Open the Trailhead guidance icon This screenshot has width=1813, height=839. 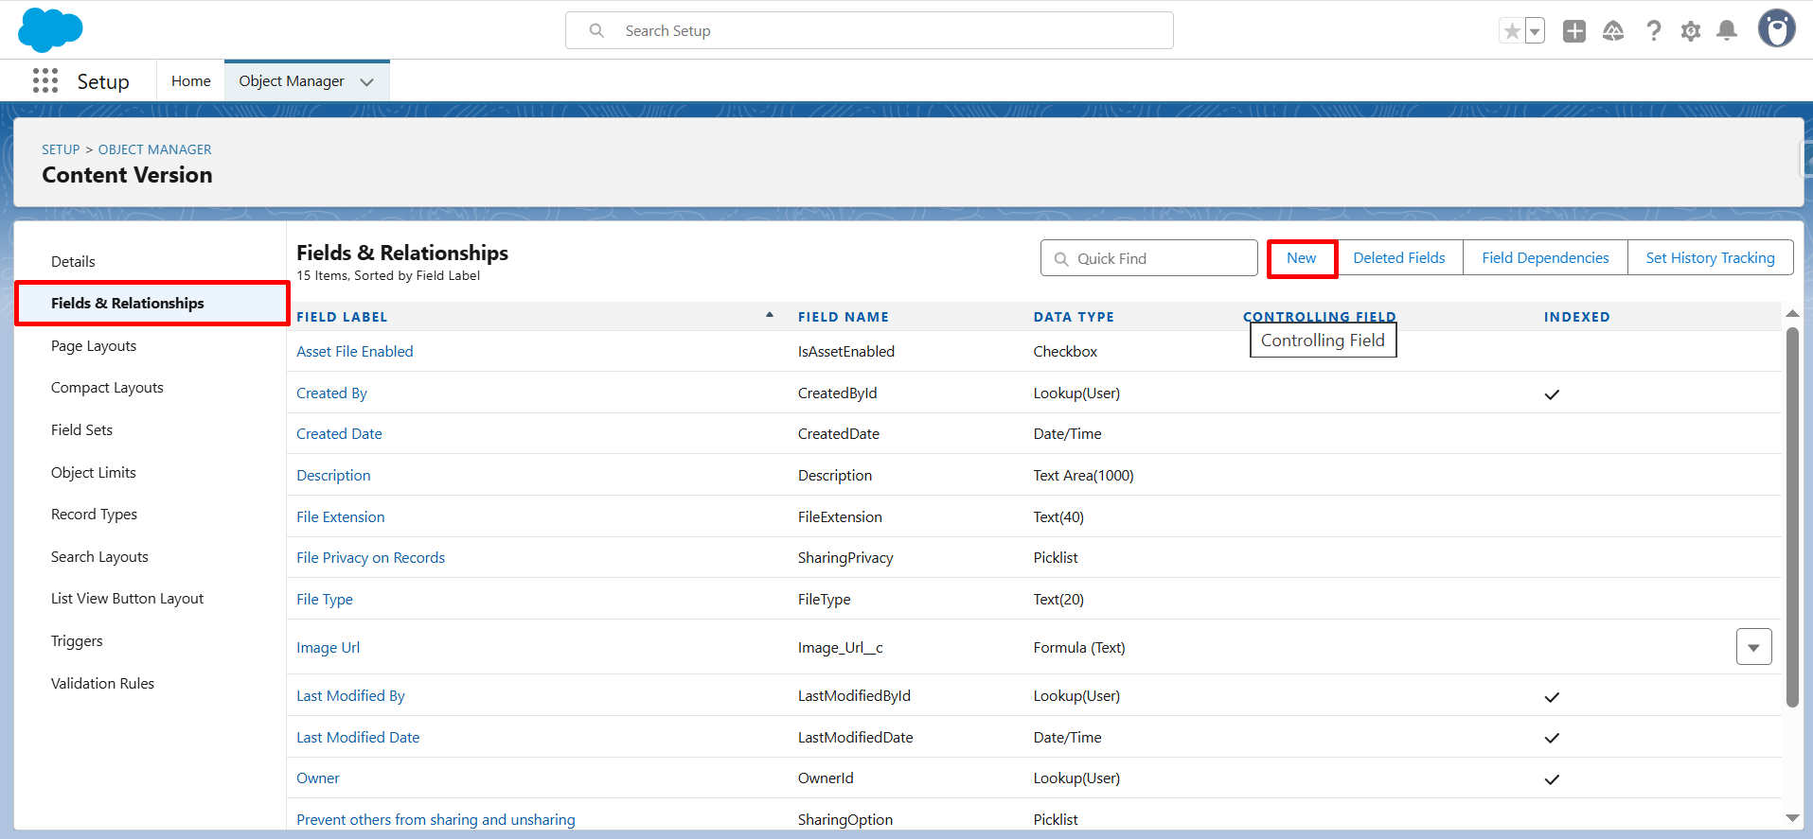(x=1613, y=31)
